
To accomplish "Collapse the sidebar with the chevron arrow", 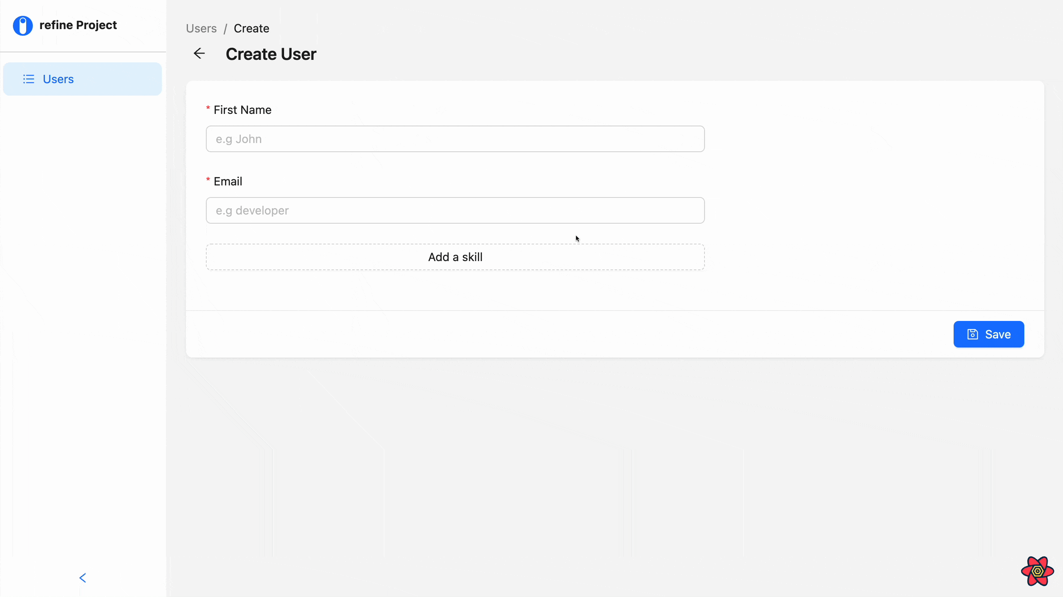I will click(x=83, y=578).
